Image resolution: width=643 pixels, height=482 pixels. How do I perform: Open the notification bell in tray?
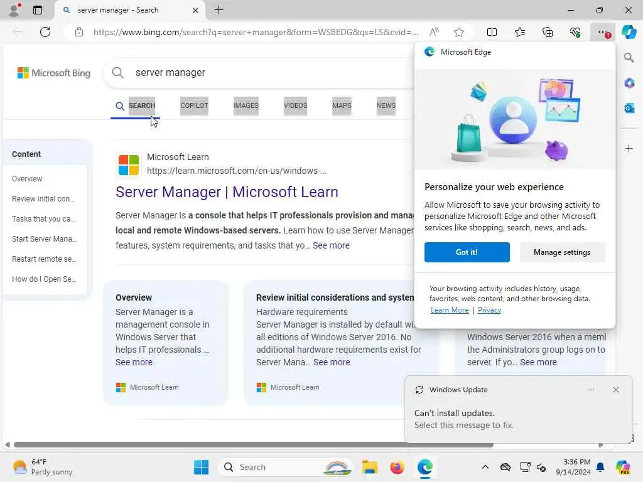[x=600, y=467]
